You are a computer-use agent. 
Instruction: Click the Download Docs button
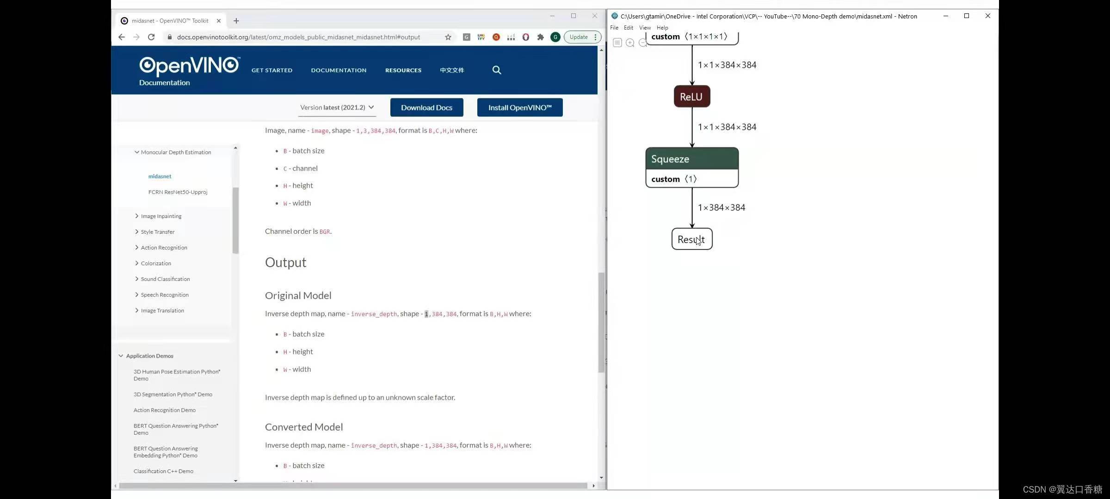point(426,107)
